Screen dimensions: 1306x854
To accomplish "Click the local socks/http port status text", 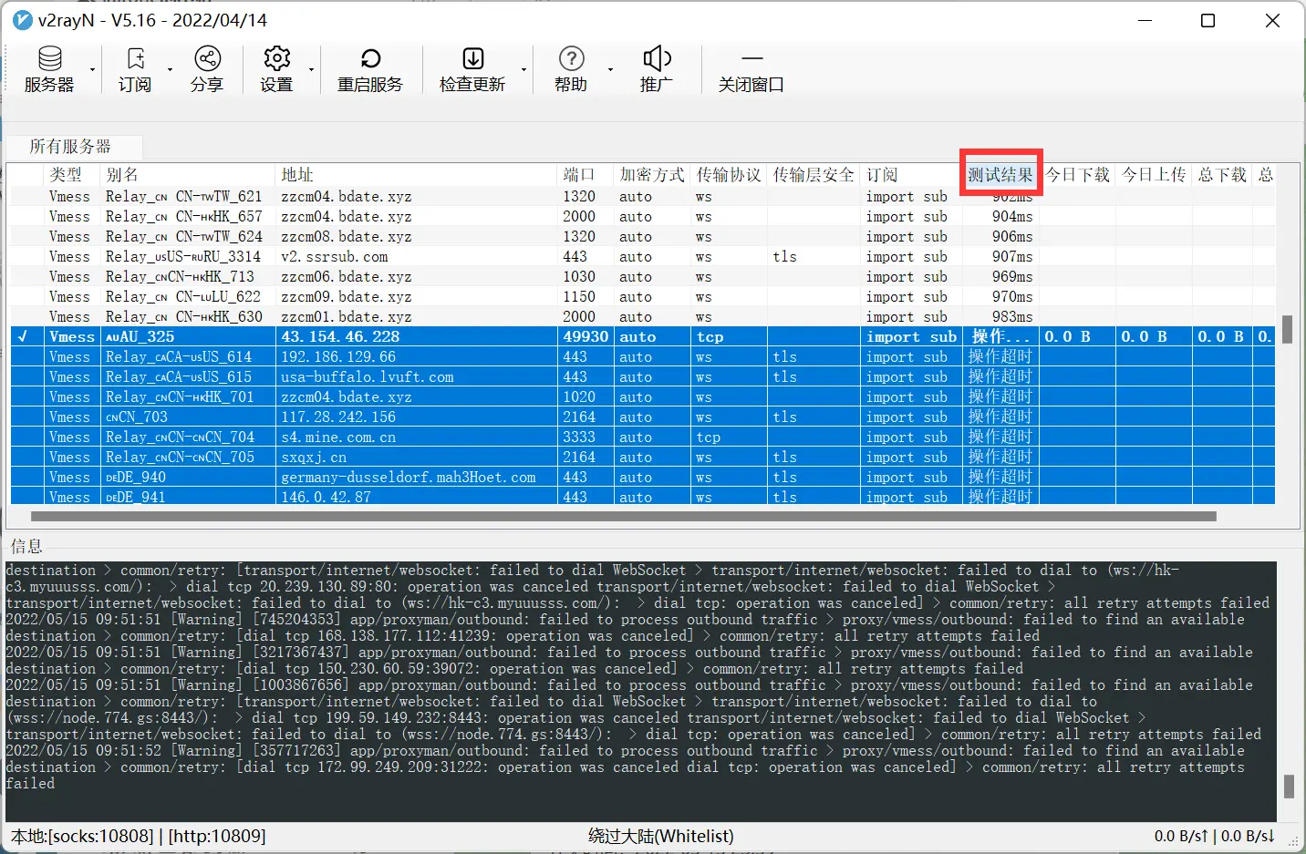I will [x=139, y=836].
